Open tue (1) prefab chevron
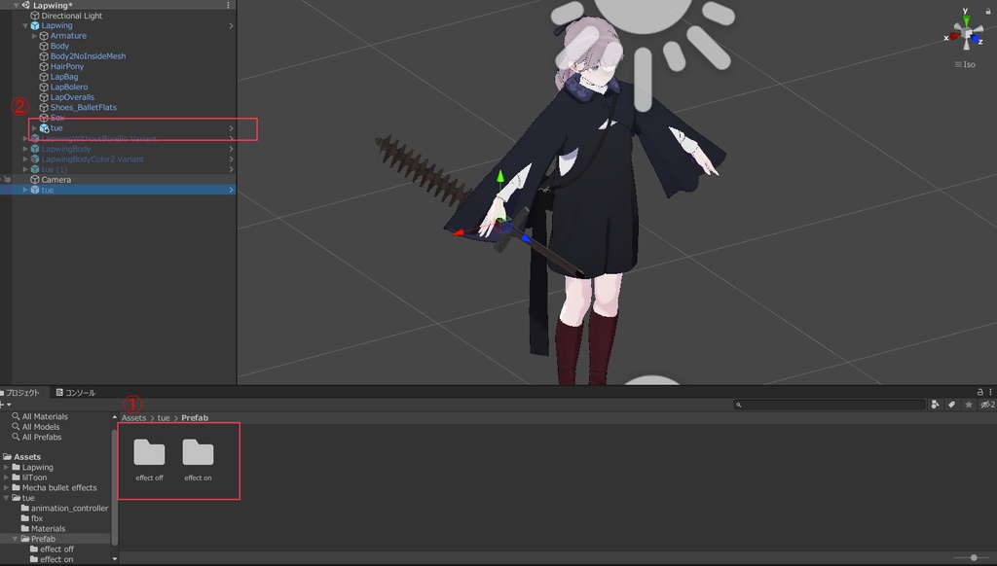The height and width of the screenshot is (566, 997). click(231, 169)
